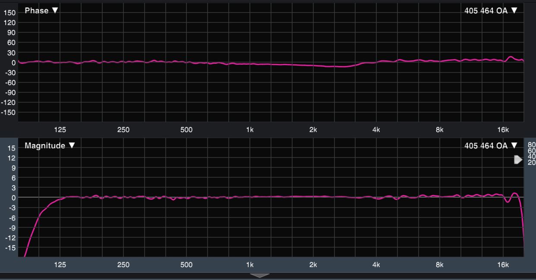Image resolution: width=536 pixels, height=280 pixels.
Task: Click the 8k frequency label under Phase graph
Action: (439, 129)
